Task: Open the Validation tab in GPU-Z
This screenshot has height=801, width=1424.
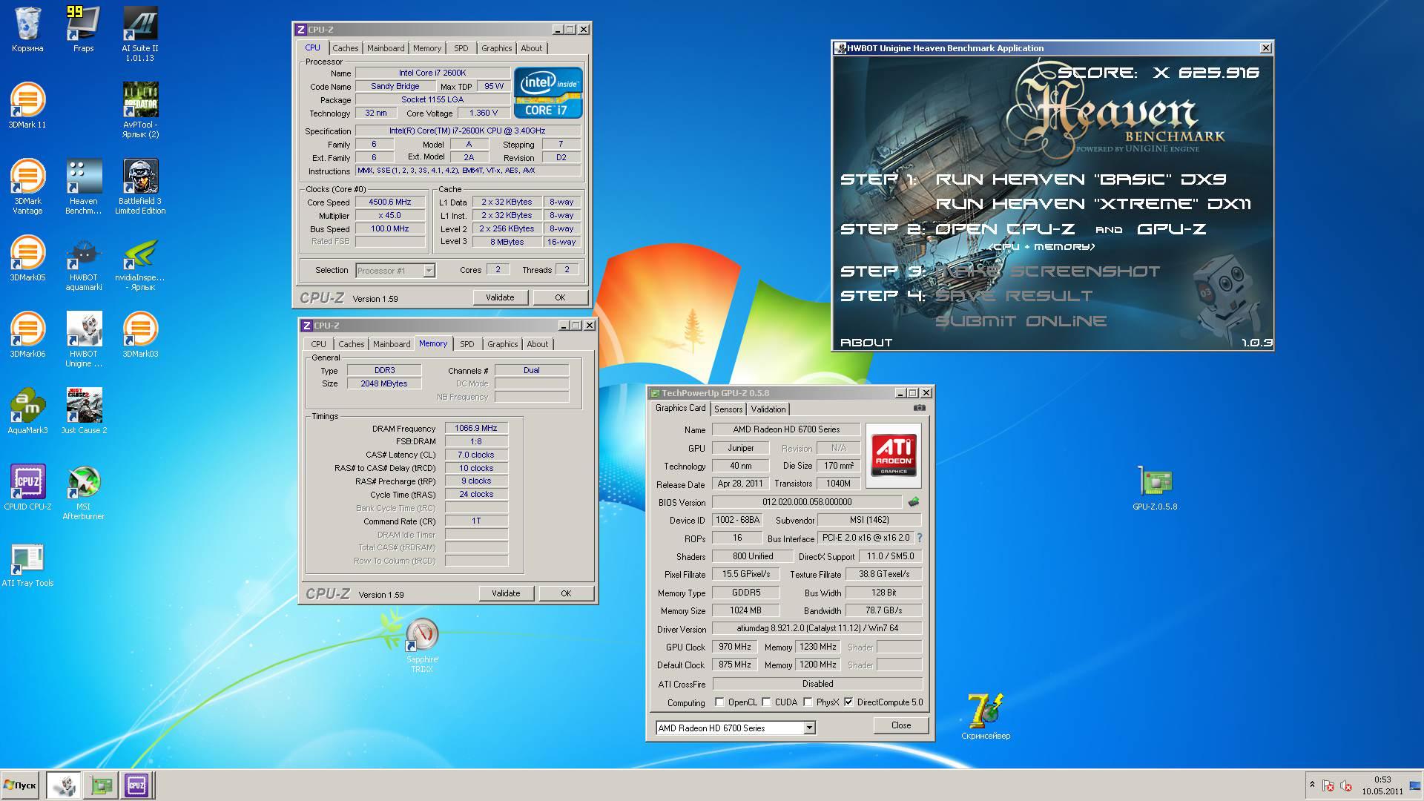Action: (x=768, y=409)
